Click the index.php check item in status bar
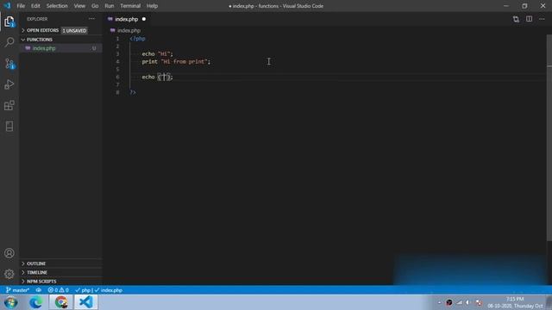The height and width of the screenshot is (310, 552). 109,290
